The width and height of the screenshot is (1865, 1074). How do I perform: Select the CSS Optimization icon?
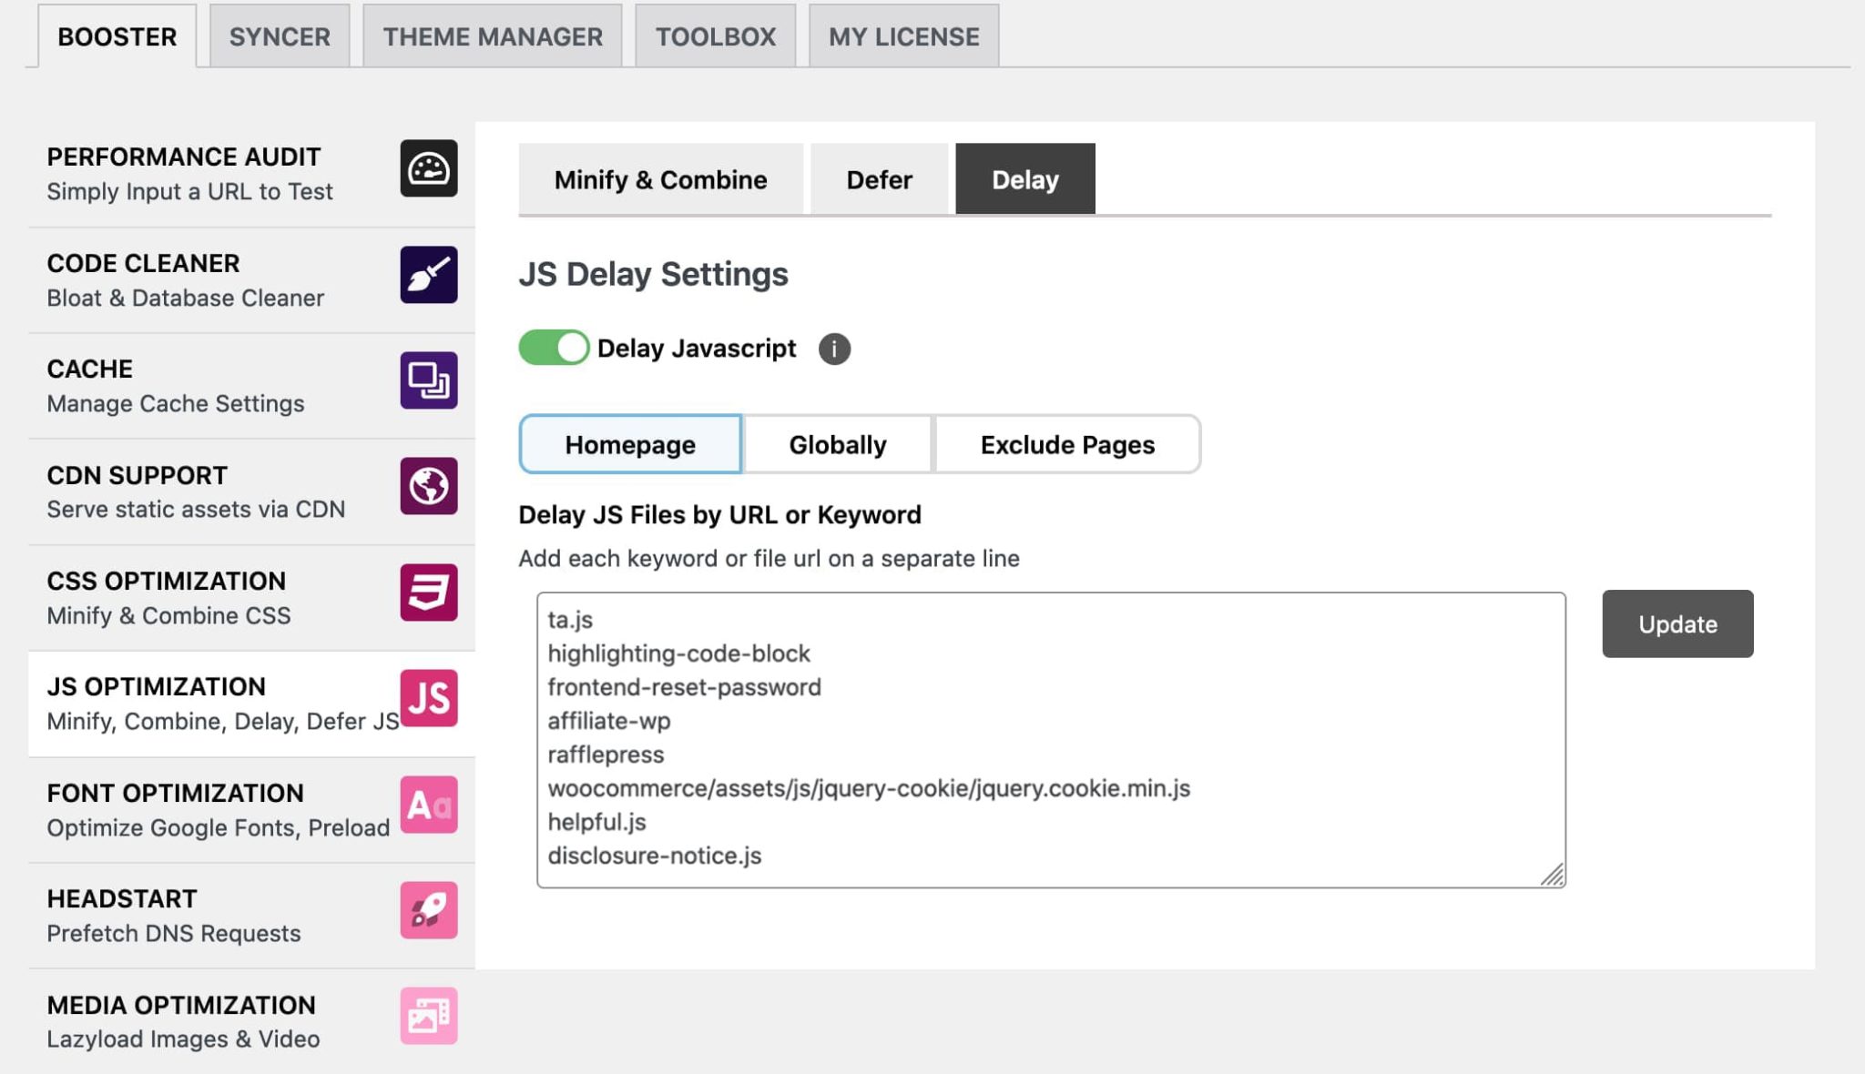pos(428,593)
